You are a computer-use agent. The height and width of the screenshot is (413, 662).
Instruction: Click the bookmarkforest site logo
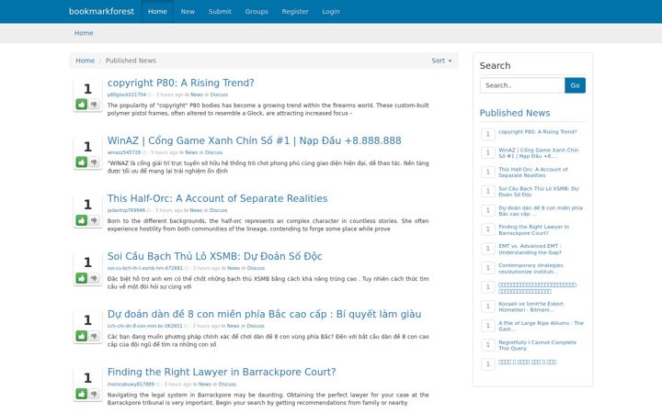click(x=101, y=11)
